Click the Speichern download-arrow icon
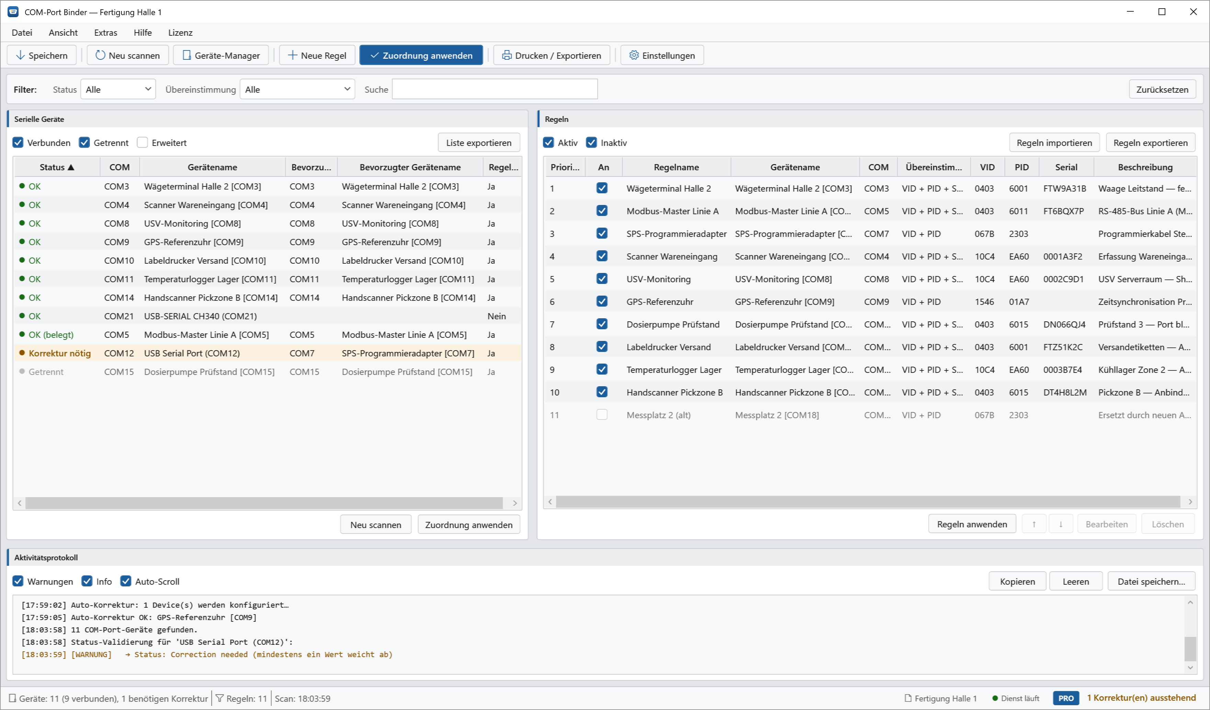 pos(20,55)
